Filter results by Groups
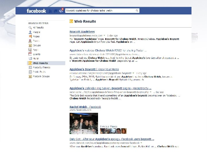The height and width of the screenshot is (155, 207). point(37,45)
